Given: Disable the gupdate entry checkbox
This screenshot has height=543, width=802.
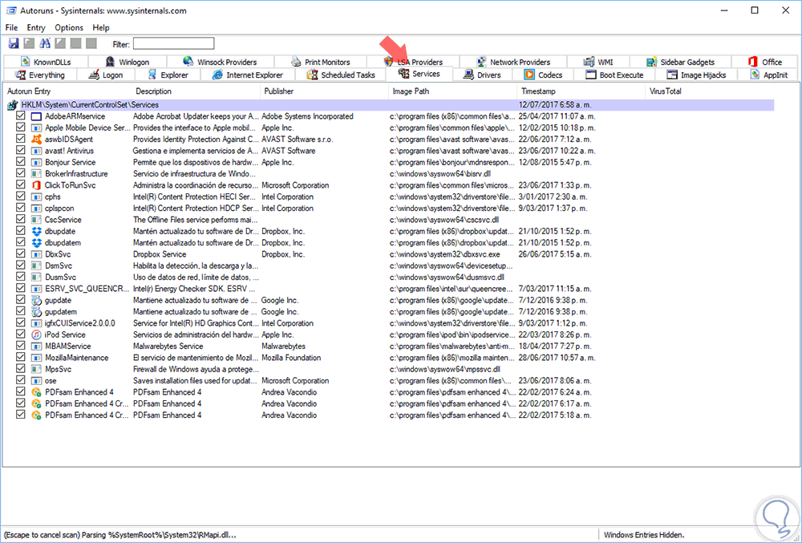Looking at the screenshot, I should (21, 300).
